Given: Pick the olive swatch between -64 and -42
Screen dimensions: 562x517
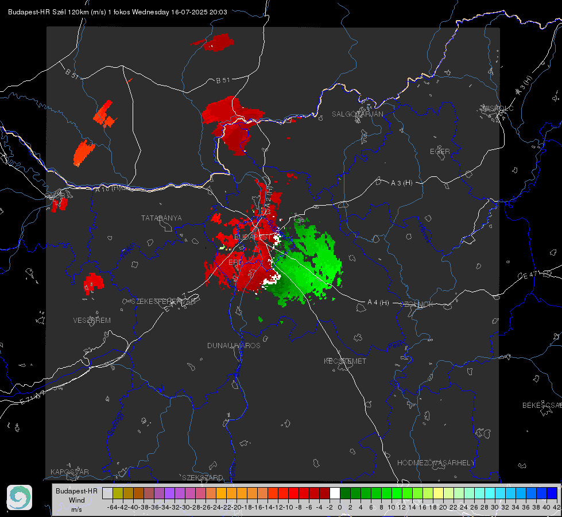Looking at the screenshot, I should [x=118, y=493].
